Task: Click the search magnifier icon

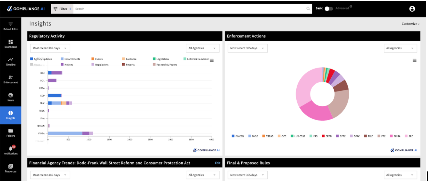Action: coord(308,9)
